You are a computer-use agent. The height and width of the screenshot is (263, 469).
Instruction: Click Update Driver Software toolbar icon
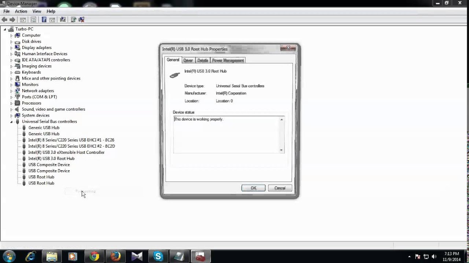pyautogui.click(x=73, y=20)
